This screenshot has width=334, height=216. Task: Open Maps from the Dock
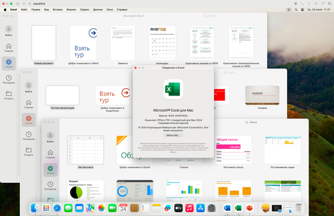point(90,208)
